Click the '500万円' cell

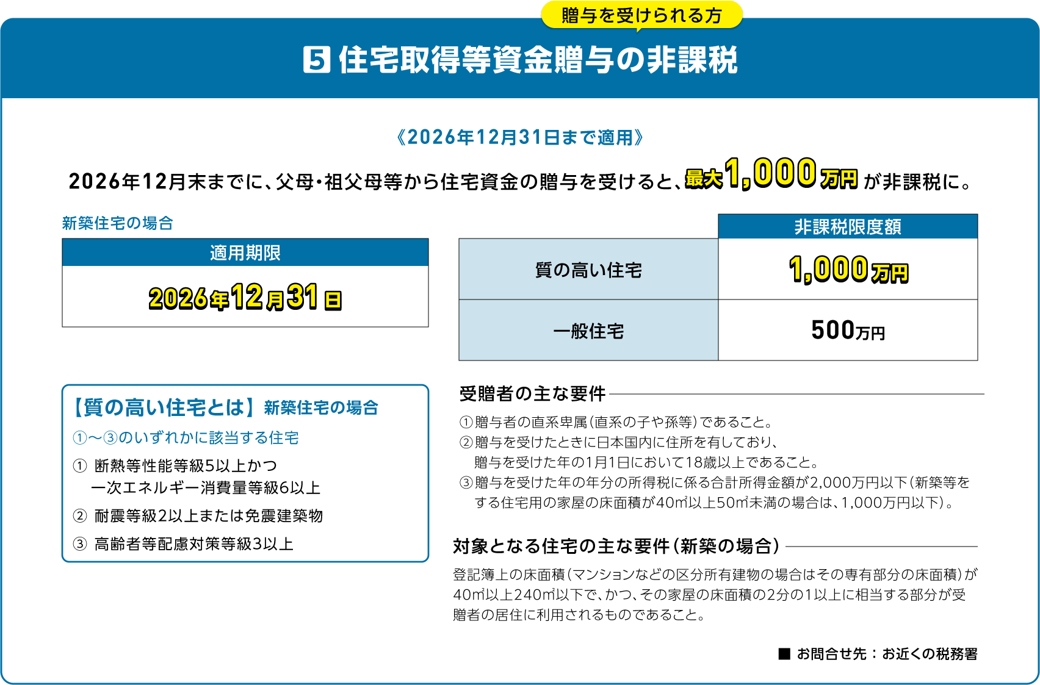coord(848,331)
